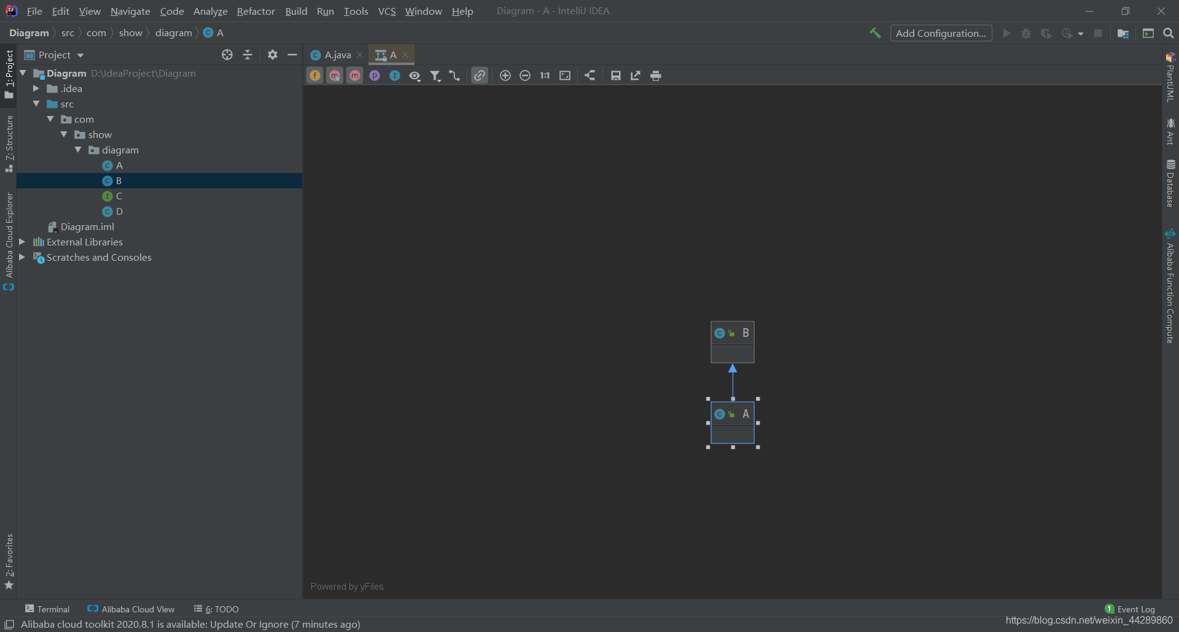Collapse the Diagram project root node

23,73
